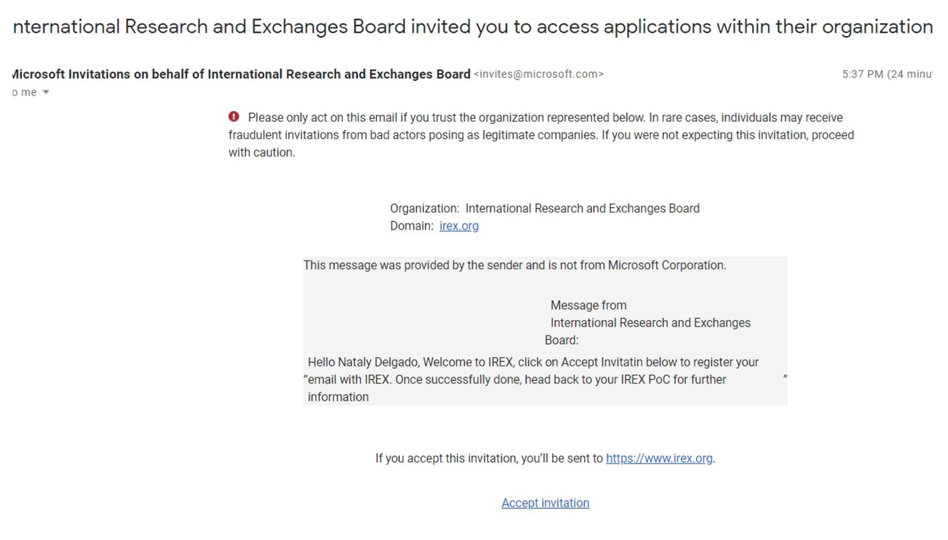The width and height of the screenshot is (948, 540).
Task: Click the 'Organization: International Research and Exchanges Board' line
Action: click(x=545, y=208)
